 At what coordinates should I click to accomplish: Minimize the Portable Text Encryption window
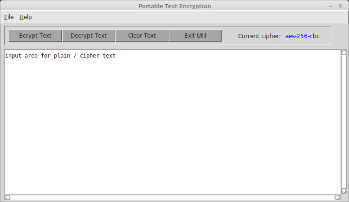point(331,6)
